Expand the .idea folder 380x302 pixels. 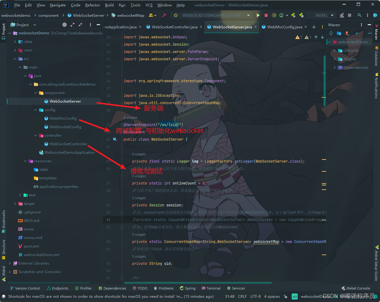click(x=15, y=42)
